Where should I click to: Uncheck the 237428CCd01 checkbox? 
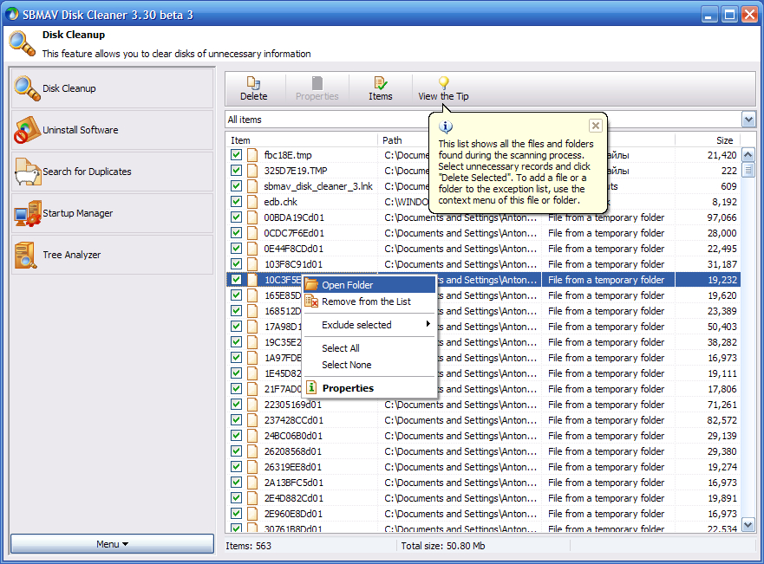coord(237,420)
